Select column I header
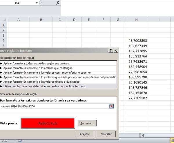 159,20
